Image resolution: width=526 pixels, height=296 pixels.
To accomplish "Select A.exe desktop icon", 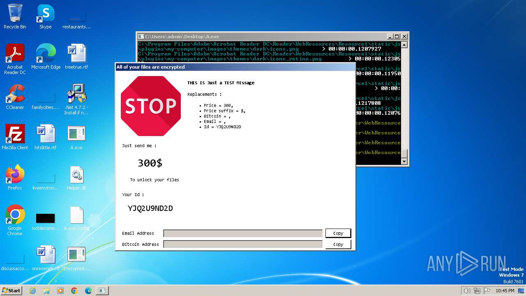I will tap(76, 137).
